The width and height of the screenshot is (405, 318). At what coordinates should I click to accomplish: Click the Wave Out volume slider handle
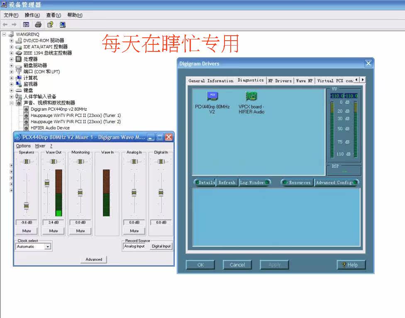point(47,183)
